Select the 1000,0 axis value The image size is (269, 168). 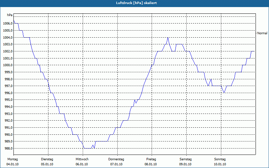(x=8, y=65)
